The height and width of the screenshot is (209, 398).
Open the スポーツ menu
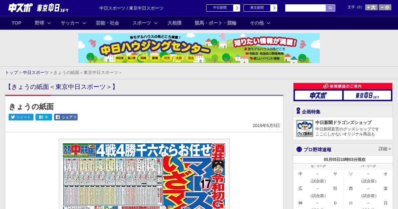(142, 23)
